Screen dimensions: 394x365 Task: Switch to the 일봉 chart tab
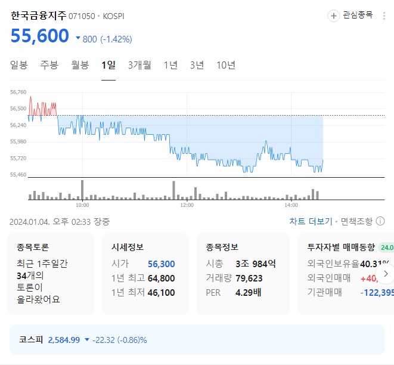19,65
